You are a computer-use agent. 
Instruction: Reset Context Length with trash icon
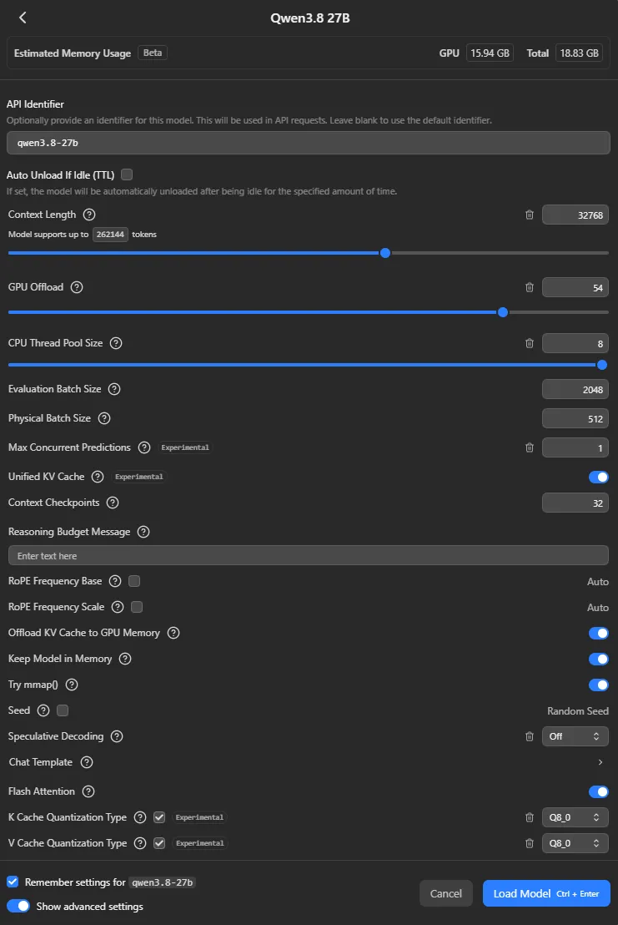(529, 215)
